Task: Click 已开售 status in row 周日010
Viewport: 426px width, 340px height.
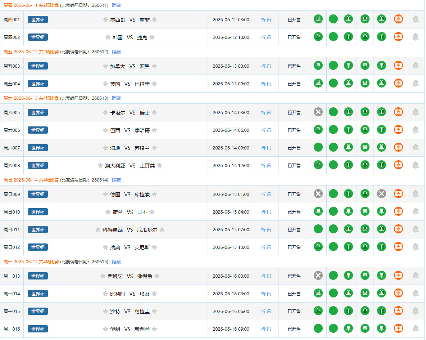Action: point(294,212)
